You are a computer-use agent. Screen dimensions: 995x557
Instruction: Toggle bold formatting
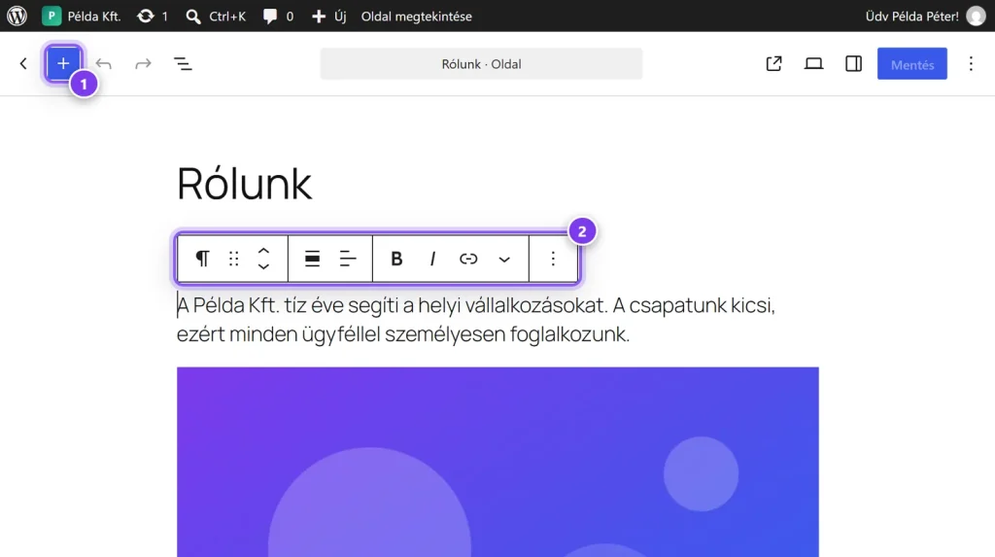pyautogui.click(x=396, y=259)
